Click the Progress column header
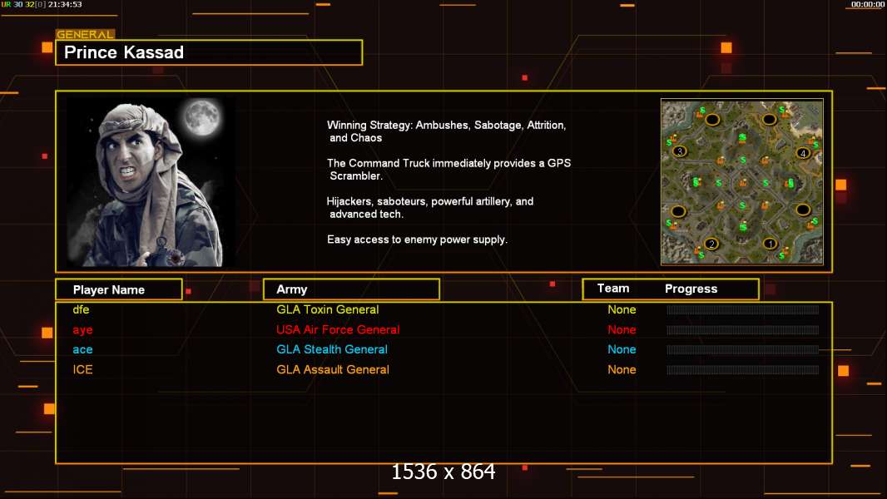The image size is (887, 499). click(691, 289)
